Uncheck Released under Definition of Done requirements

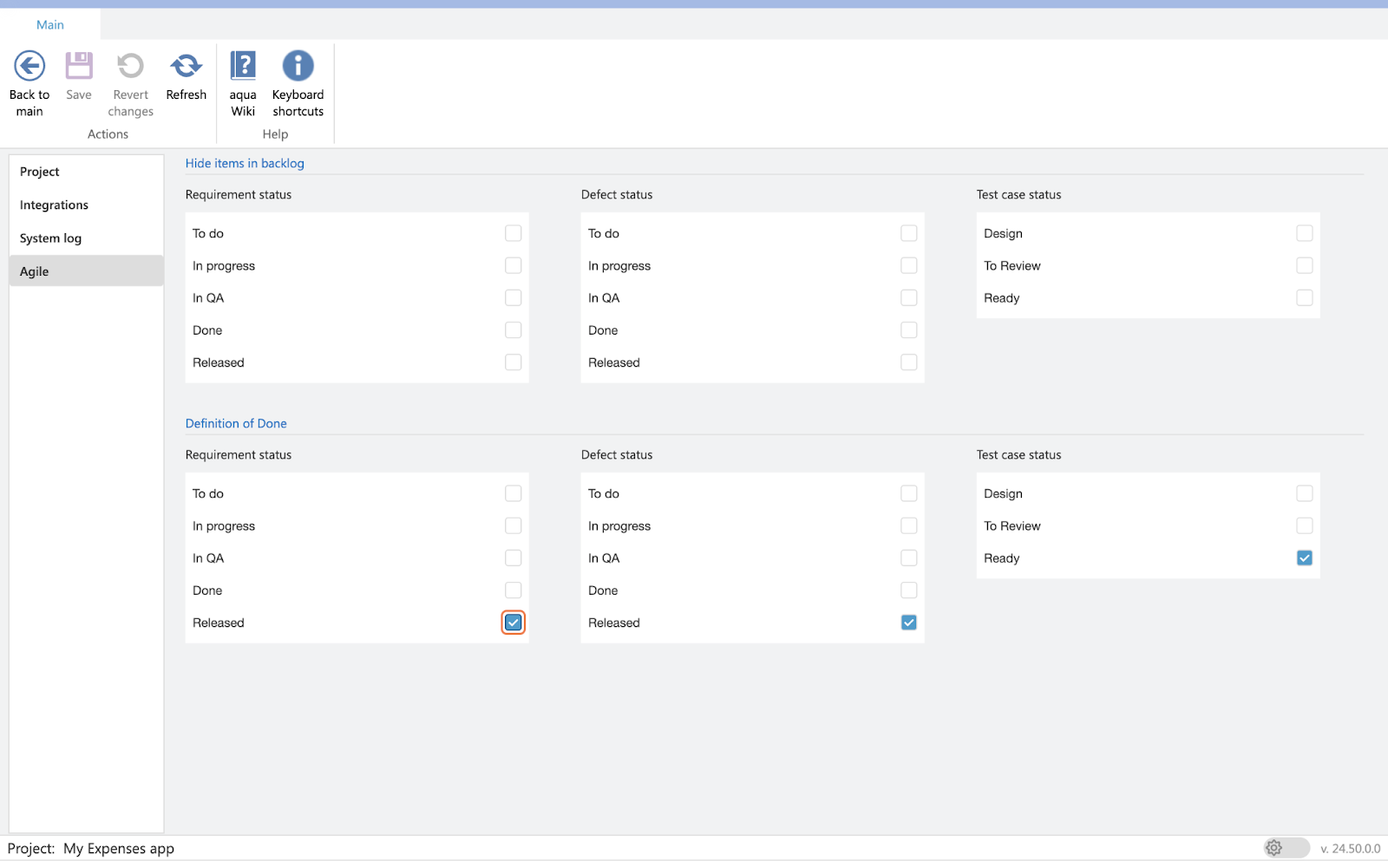pyautogui.click(x=514, y=623)
